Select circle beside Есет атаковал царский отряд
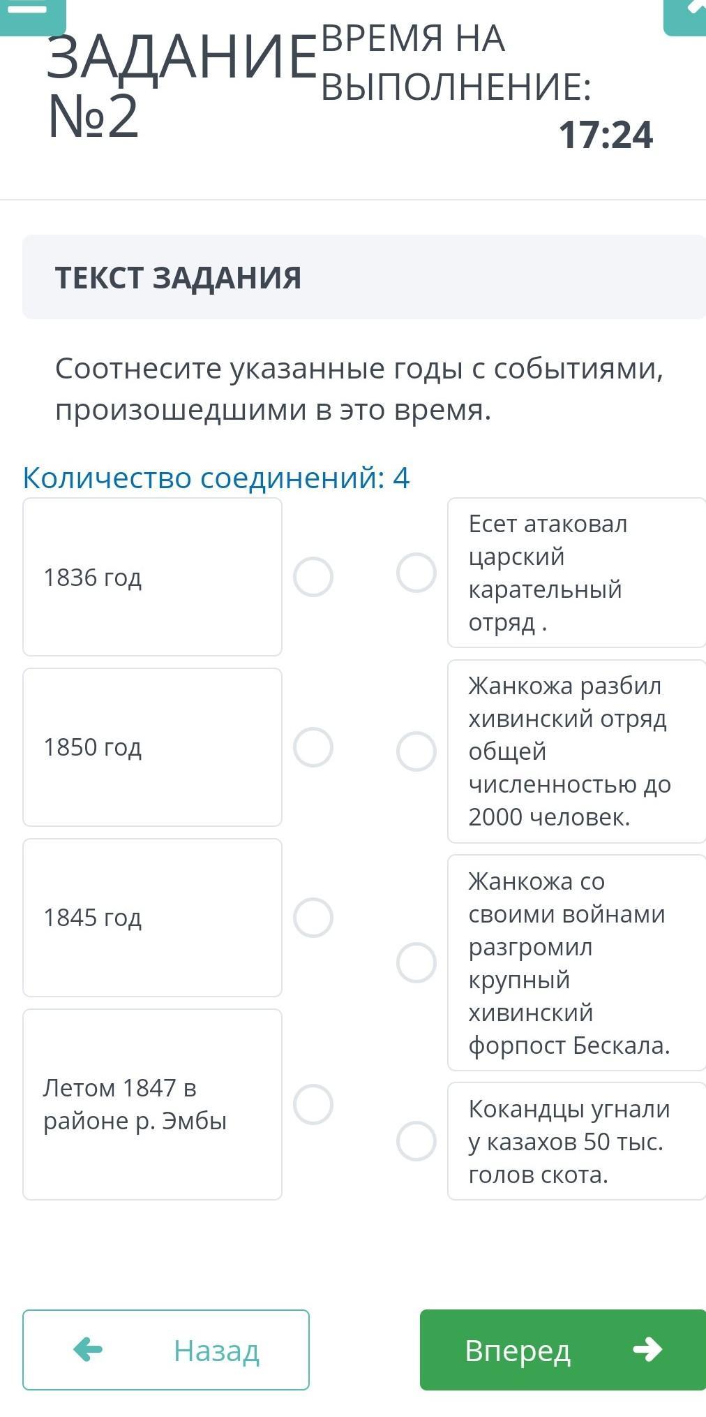Viewport: 706px width, 1417px height. 416,573
